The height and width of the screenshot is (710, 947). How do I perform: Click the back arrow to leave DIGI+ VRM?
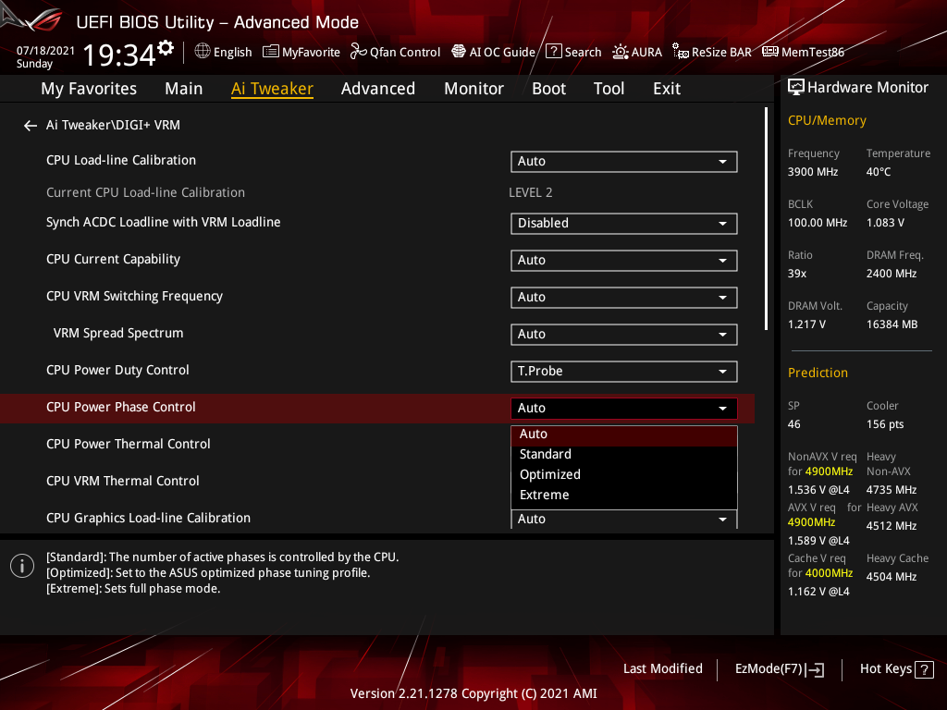(x=30, y=125)
